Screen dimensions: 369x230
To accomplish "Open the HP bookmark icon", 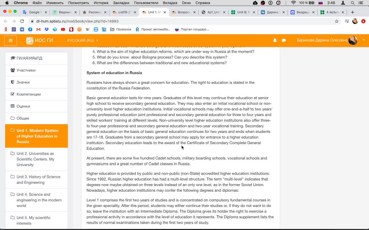I will (55, 29).
